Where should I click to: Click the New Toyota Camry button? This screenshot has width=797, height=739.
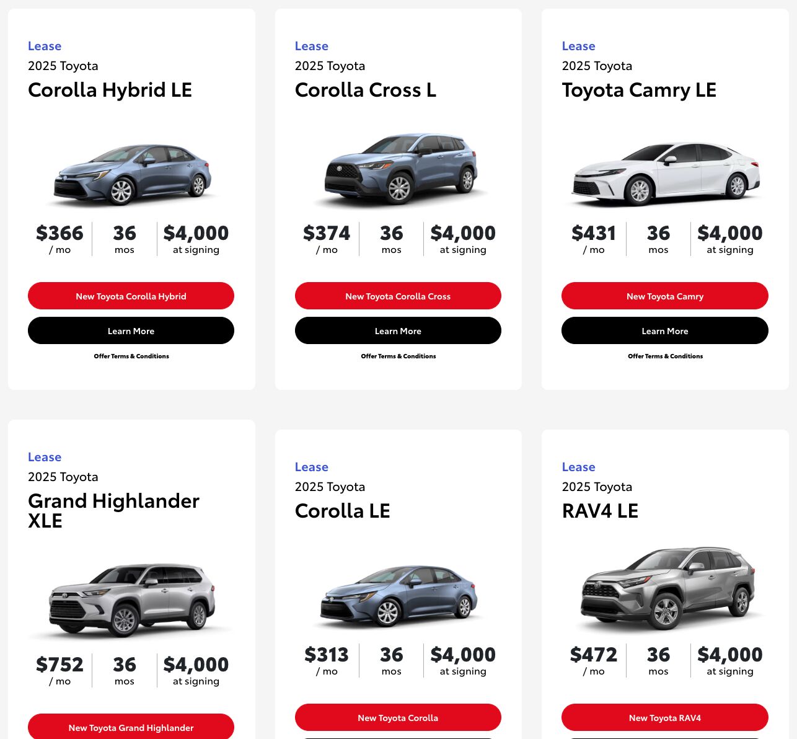click(x=664, y=296)
